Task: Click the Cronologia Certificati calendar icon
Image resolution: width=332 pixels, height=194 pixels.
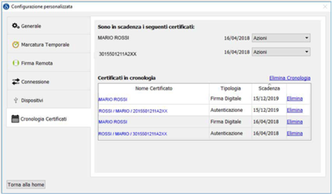Action: (15, 119)
